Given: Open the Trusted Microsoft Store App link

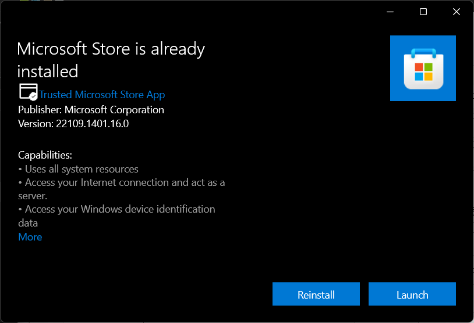Looking at the screenshot, I should pos(102,95).
